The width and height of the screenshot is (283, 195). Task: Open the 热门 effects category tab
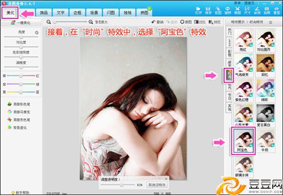point(229,31)
